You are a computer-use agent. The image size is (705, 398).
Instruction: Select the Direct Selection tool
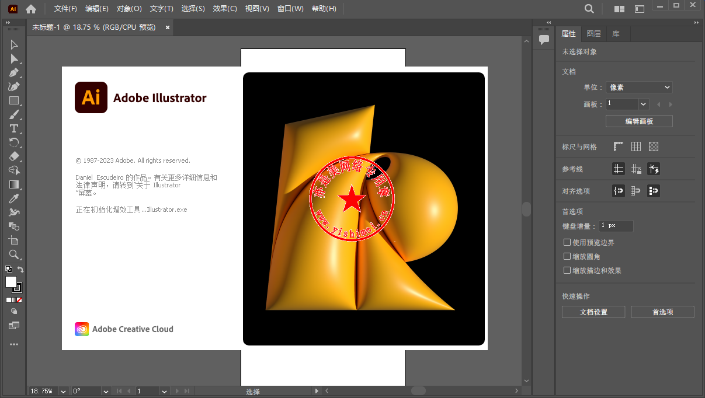pos(14,59)
